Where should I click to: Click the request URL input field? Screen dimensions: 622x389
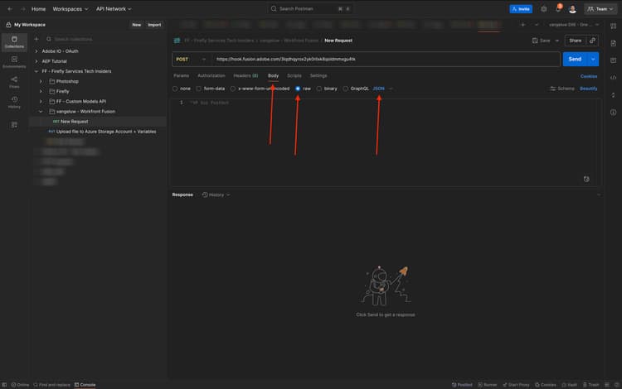386,60
